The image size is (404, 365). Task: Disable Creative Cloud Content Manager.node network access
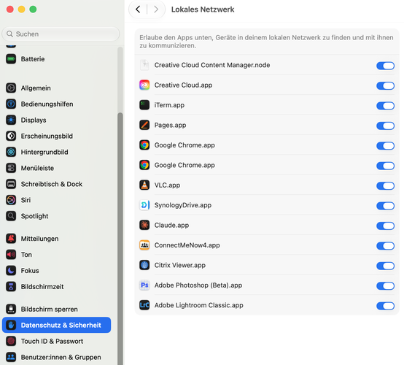pyautogui.click(x=385, y=66)
